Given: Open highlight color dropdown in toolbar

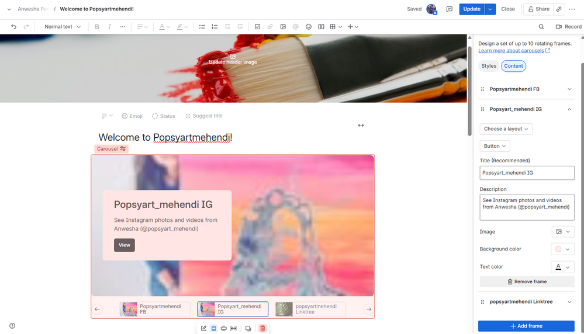Looking at the screenshot, I should coord(182,27).
